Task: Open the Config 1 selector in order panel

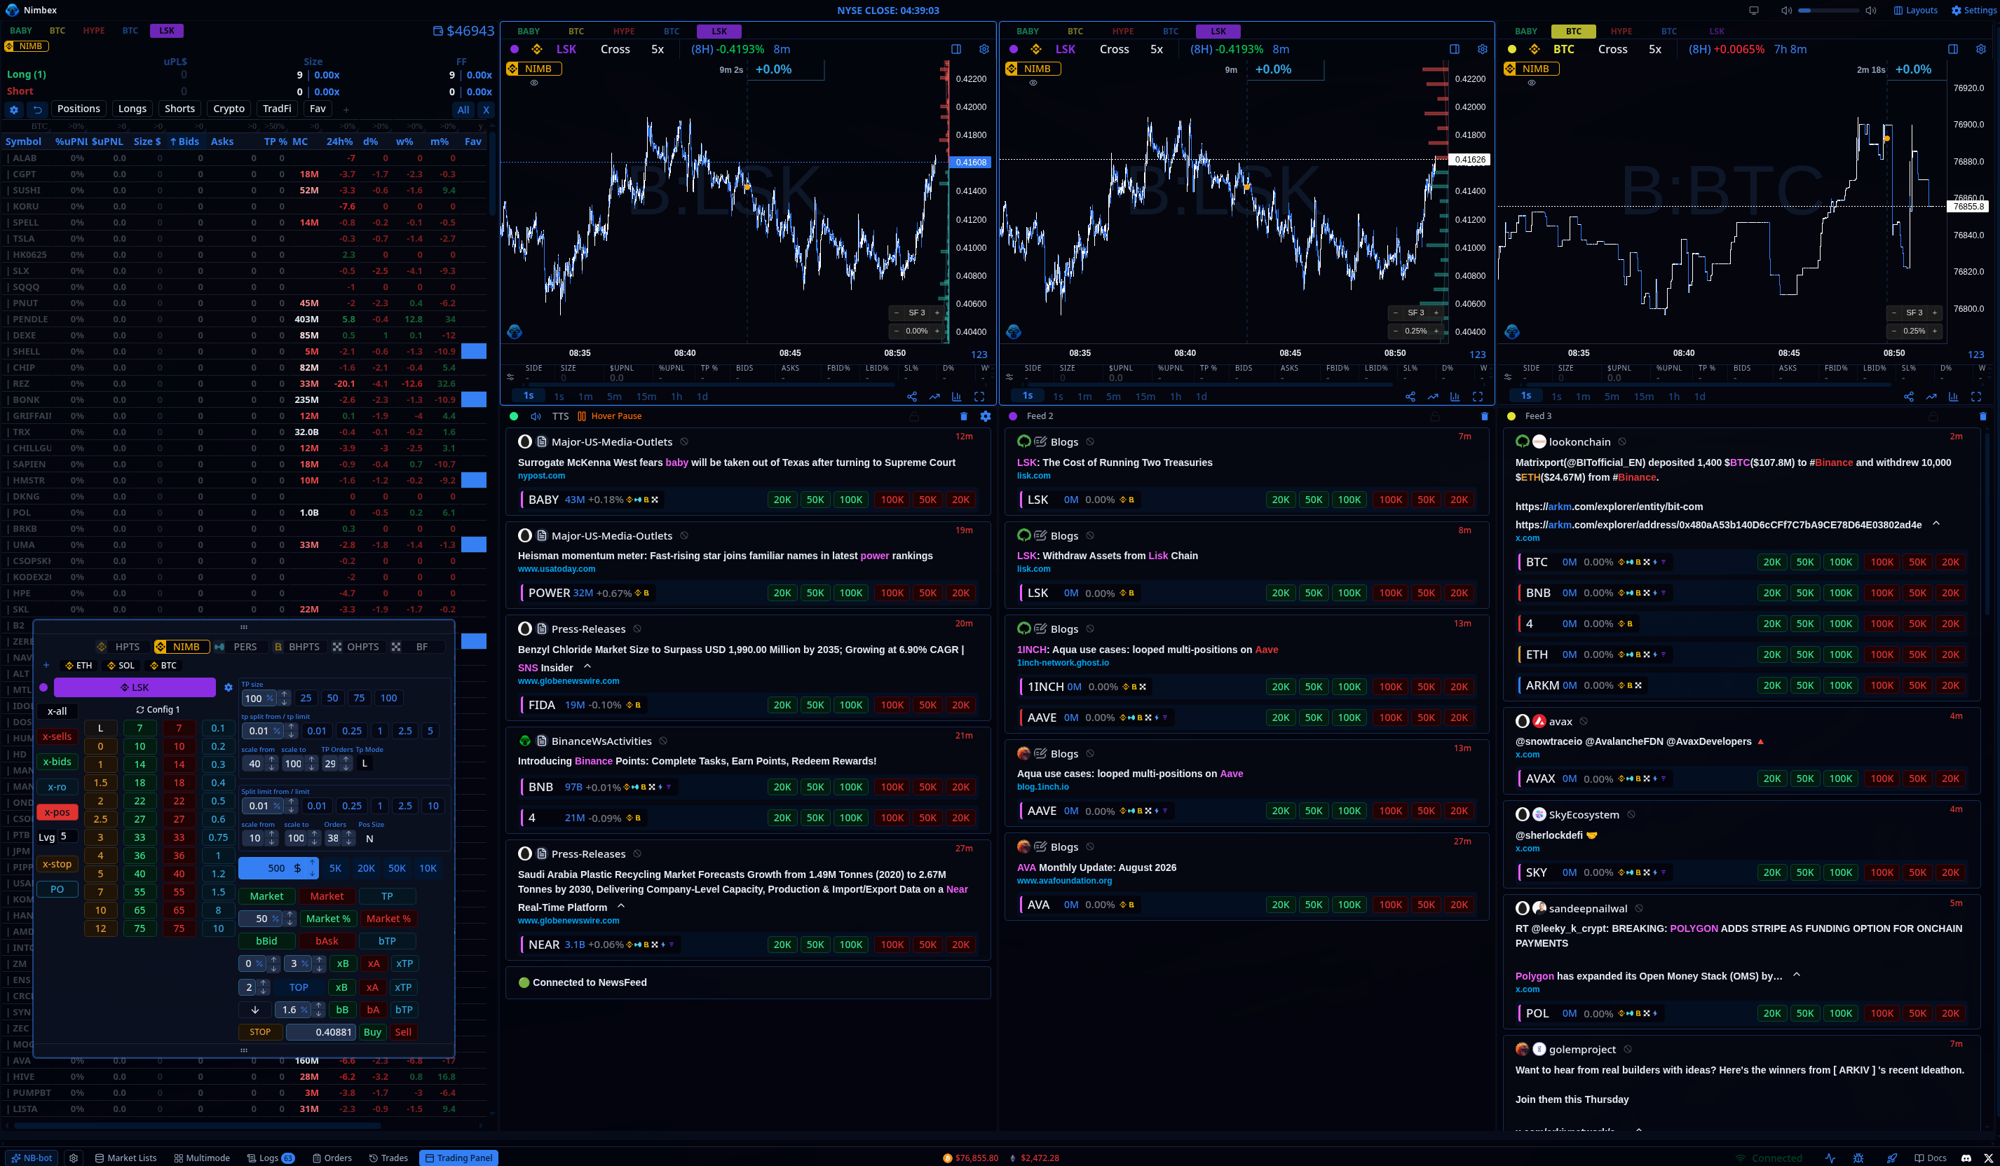Action: pyautogui.click(x=158, y=710)
